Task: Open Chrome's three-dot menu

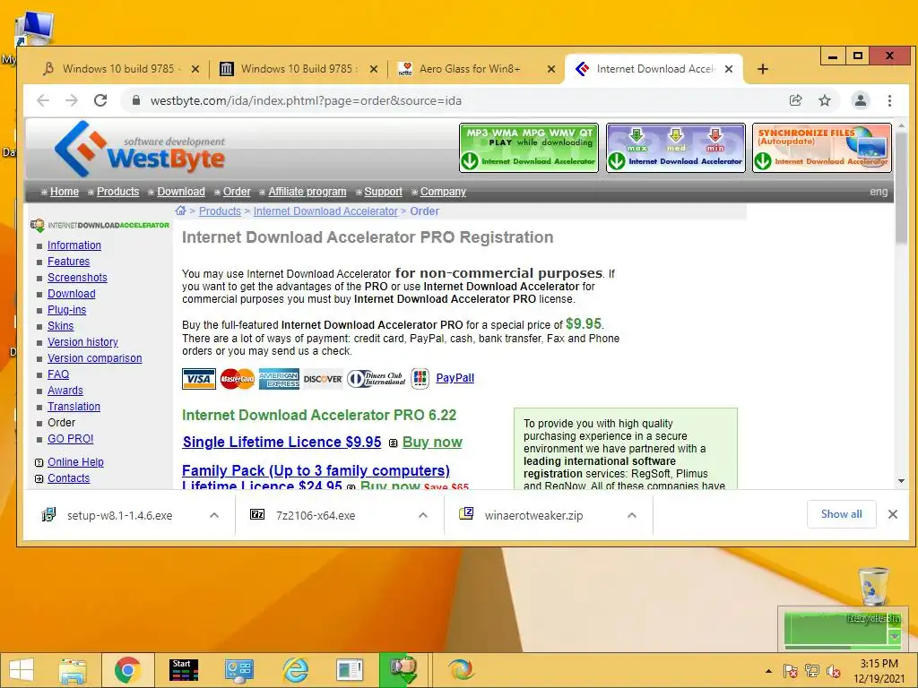Action: [x=889, y=100]
